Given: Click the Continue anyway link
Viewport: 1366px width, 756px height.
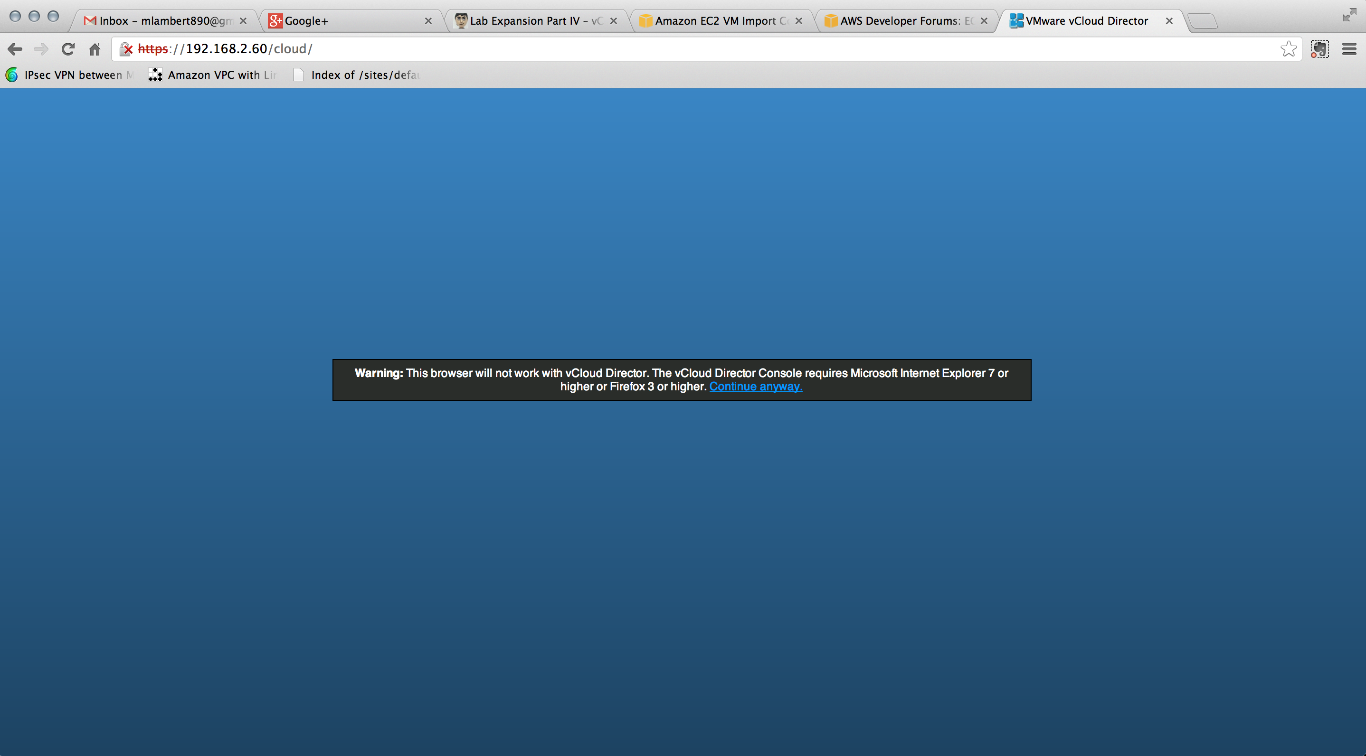Looking at the screenshot, I should point(756,387).
